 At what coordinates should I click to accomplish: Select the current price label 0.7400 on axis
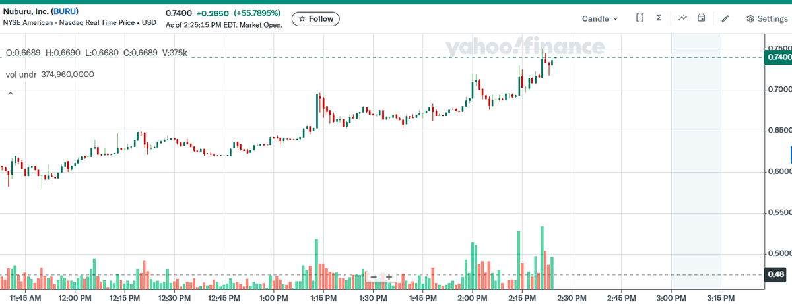[x=778, y=57]
